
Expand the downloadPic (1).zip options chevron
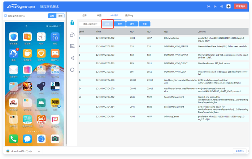[39, 151]
